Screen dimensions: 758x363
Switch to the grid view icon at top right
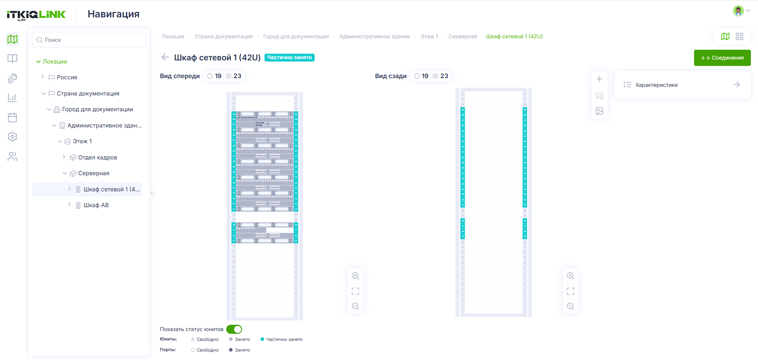[739, 36]
